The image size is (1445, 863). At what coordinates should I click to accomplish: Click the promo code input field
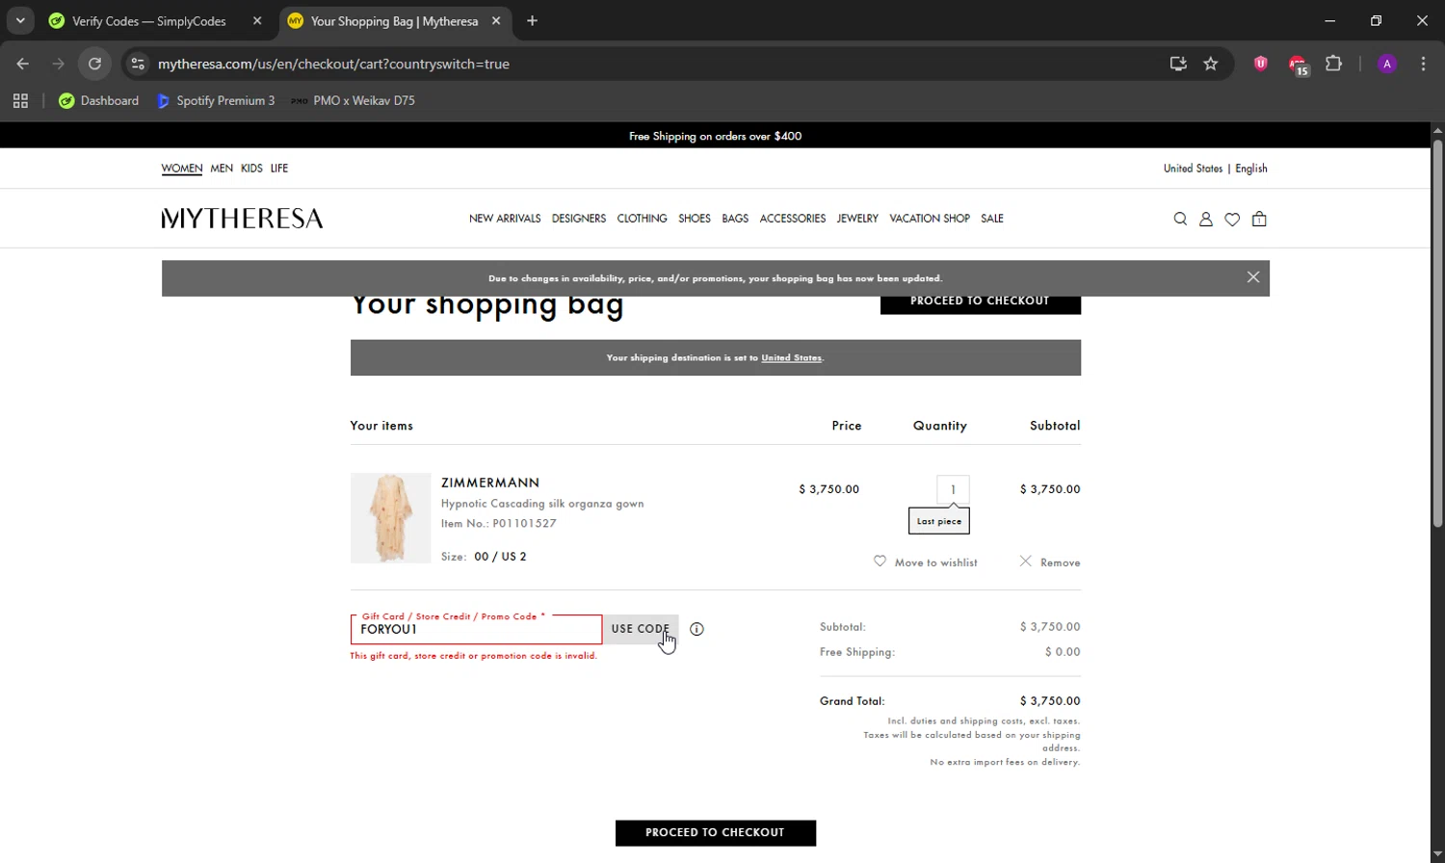tap(477, 629)
